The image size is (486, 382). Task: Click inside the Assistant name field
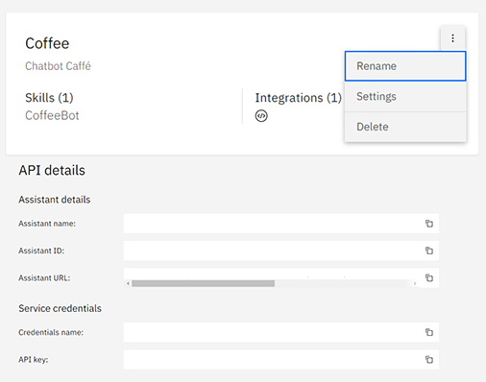coord(272,224)
